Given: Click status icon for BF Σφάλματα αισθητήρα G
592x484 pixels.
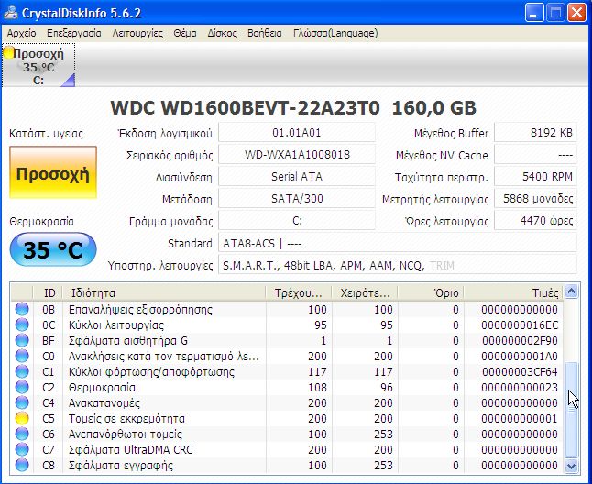Looking at the screenshot, I should (22, 340).
